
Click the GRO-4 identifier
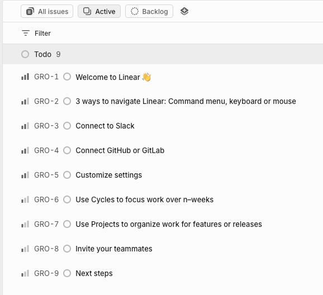click(46, 150)
